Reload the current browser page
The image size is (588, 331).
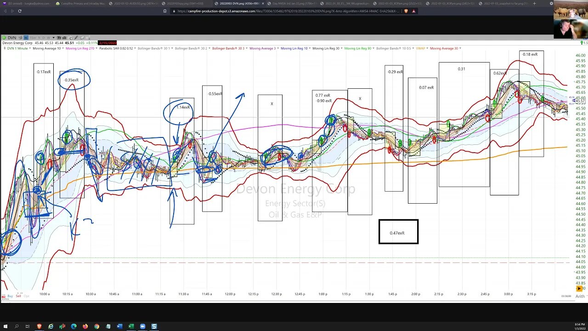tap(19, 11)
